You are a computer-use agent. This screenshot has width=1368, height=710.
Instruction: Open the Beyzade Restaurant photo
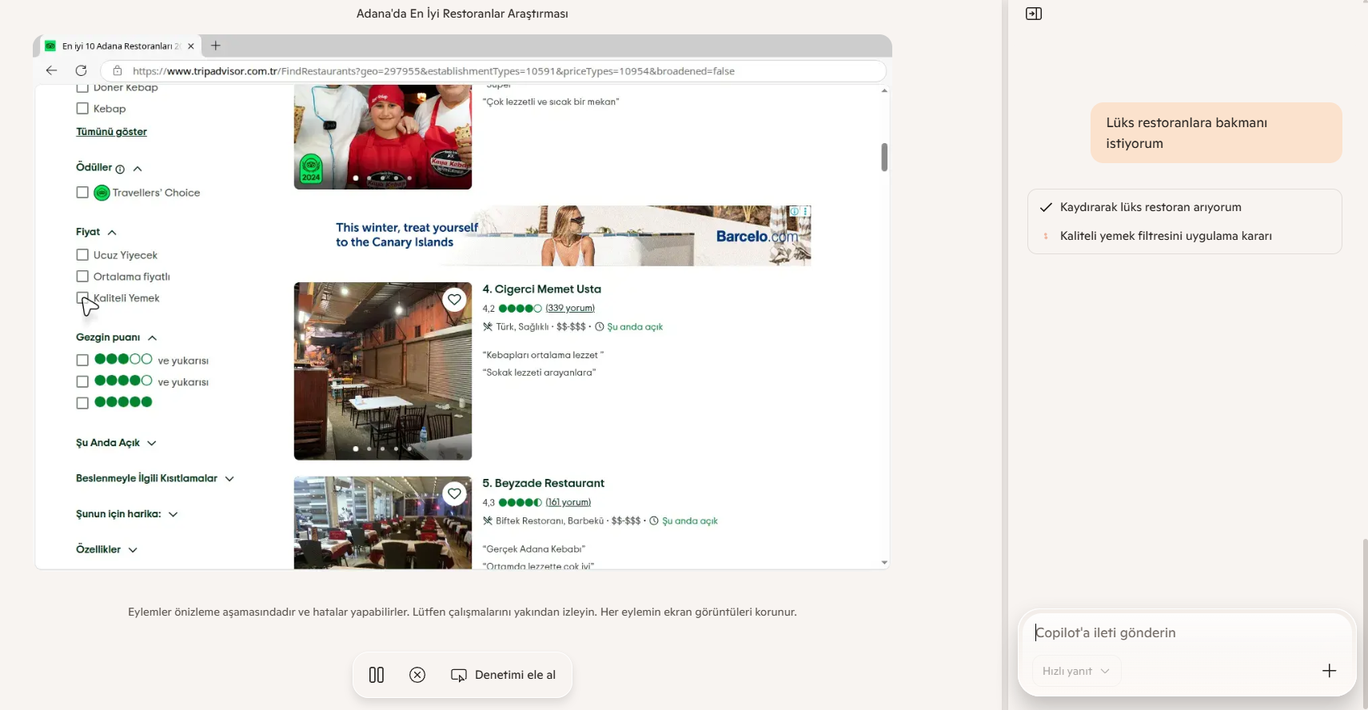(383, 523)
